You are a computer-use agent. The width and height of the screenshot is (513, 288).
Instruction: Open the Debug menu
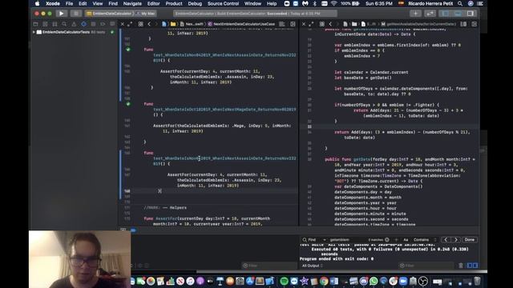[x=195, y=3]
